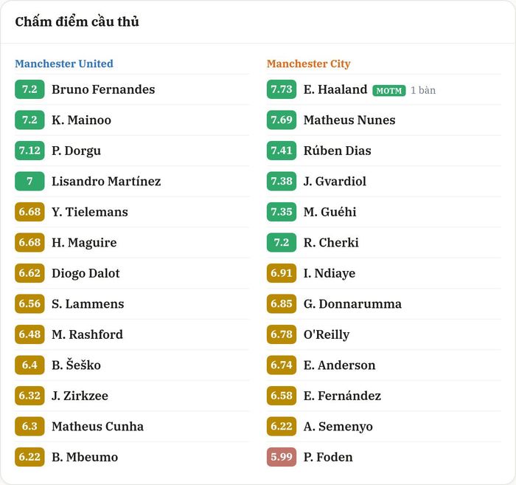Select player A. Semenyo

[338, 427]
